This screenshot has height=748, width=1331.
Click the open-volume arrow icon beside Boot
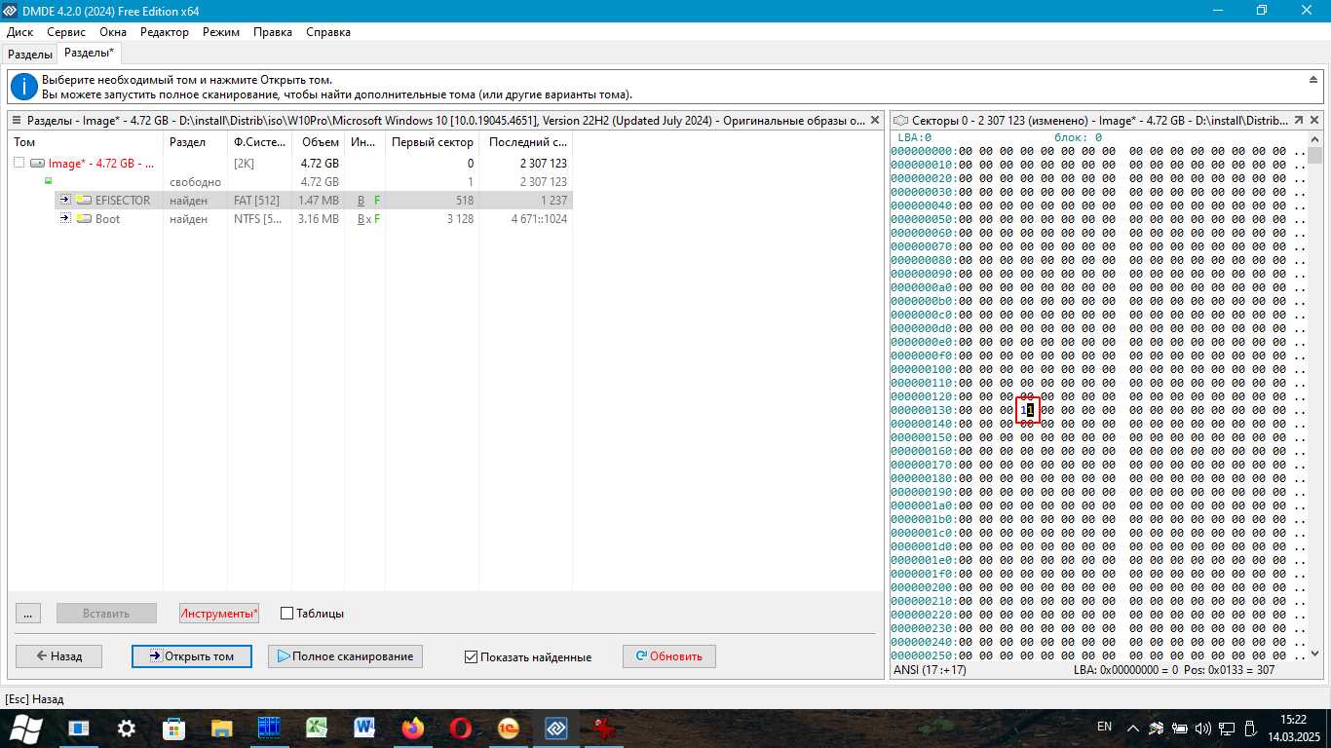65,219
